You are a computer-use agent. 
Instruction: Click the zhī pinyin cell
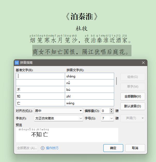(89, 96)
